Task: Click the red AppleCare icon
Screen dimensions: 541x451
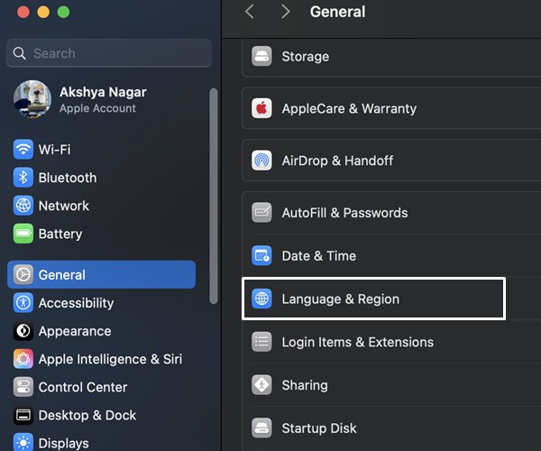Action: click(x=261, y=108)
